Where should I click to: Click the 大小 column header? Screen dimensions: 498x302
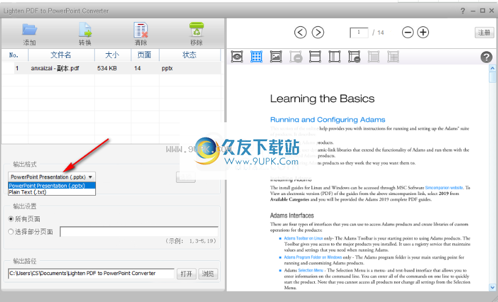113,55
